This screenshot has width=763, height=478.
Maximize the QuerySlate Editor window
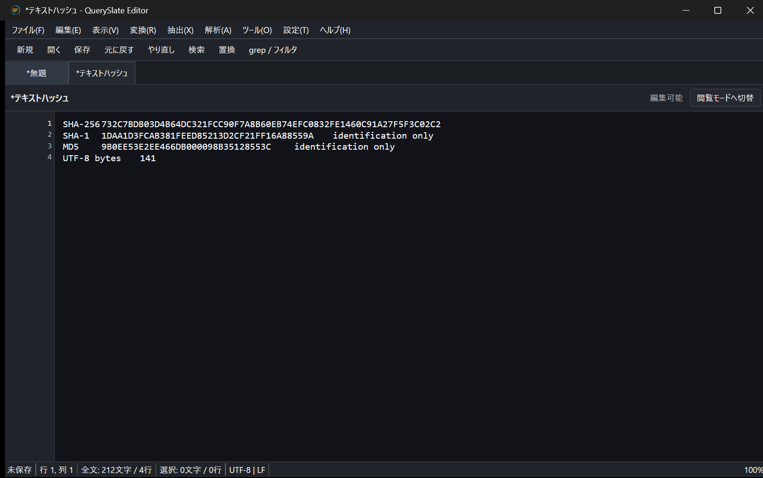point(718,10)
